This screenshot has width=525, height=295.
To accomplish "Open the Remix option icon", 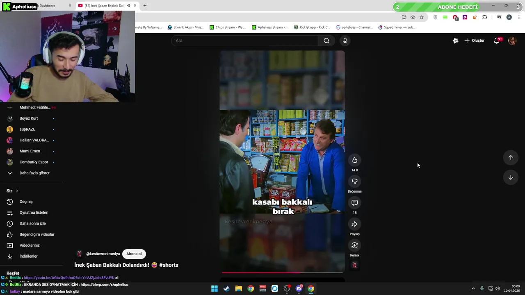I will [354, 245].
